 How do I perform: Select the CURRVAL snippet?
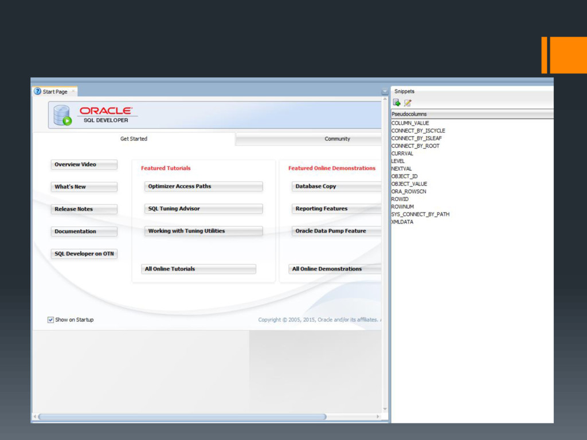point(402,154)
